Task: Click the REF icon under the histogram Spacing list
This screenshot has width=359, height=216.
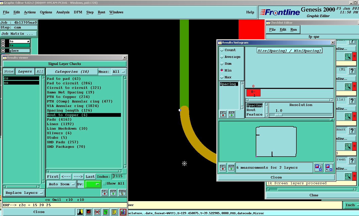Action: (x=231, y=114)
